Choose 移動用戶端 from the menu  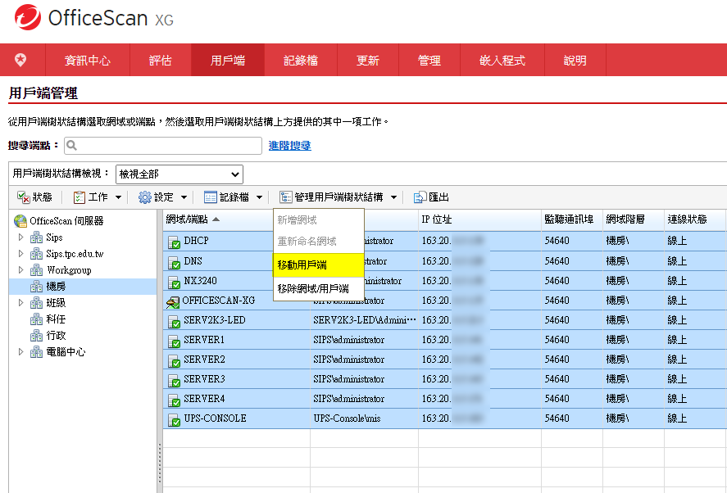(319, 265)
